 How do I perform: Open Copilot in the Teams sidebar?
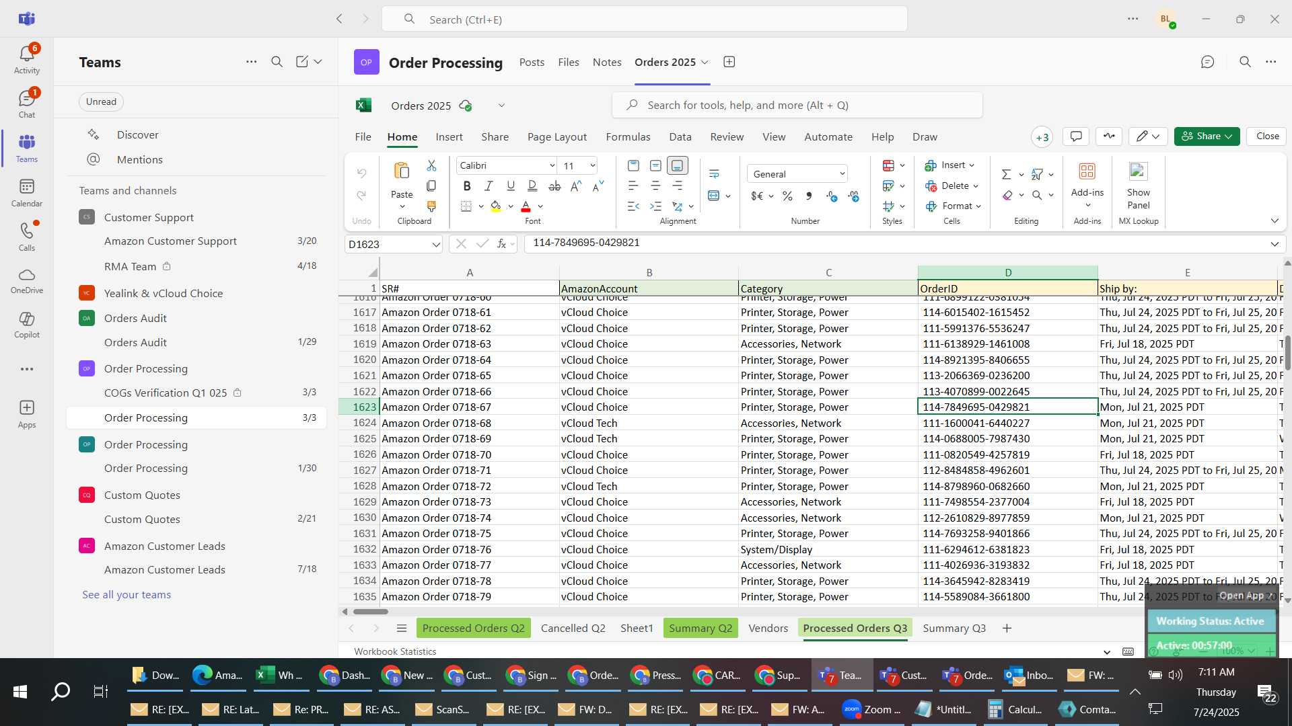click(27, 325)
